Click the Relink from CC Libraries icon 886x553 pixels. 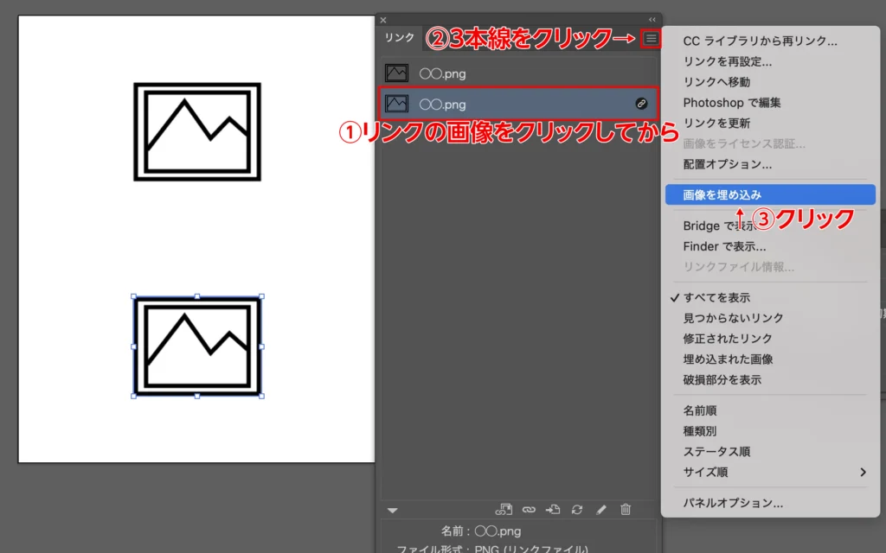point(504,510)
